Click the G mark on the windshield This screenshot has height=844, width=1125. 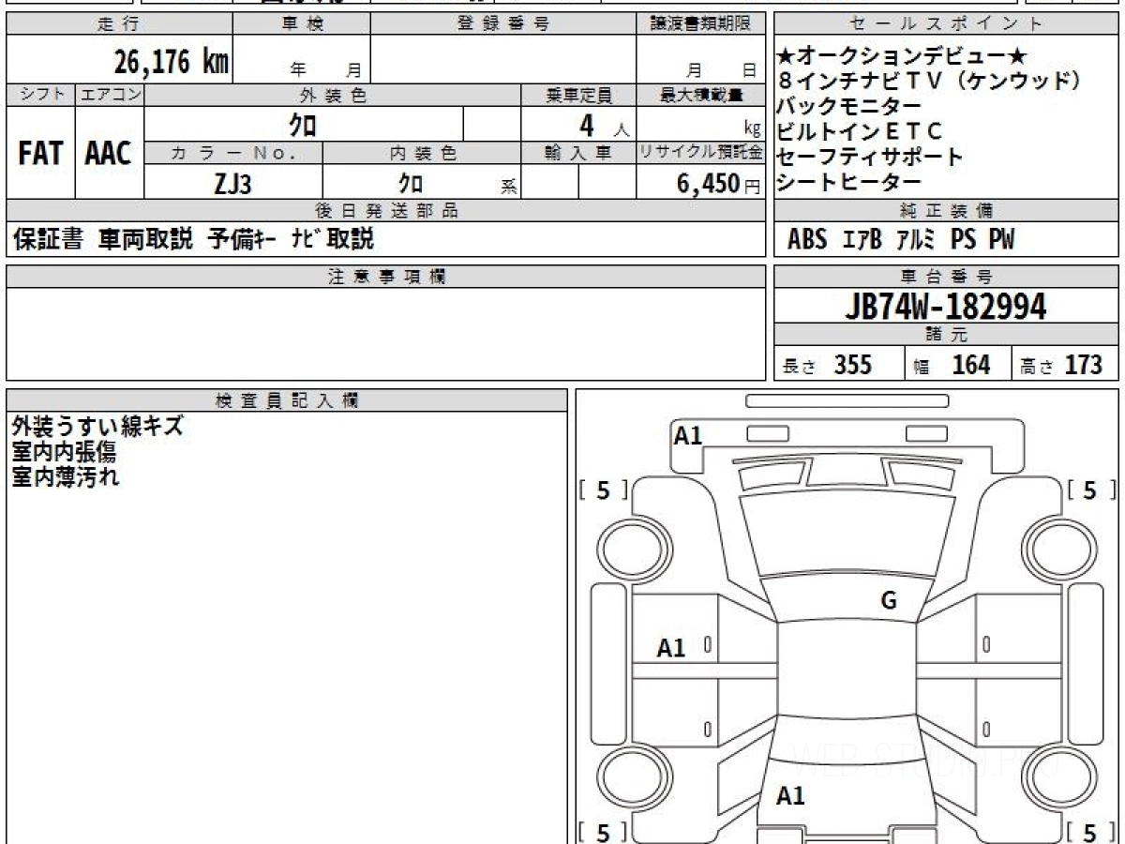click(x=889, y=601)
